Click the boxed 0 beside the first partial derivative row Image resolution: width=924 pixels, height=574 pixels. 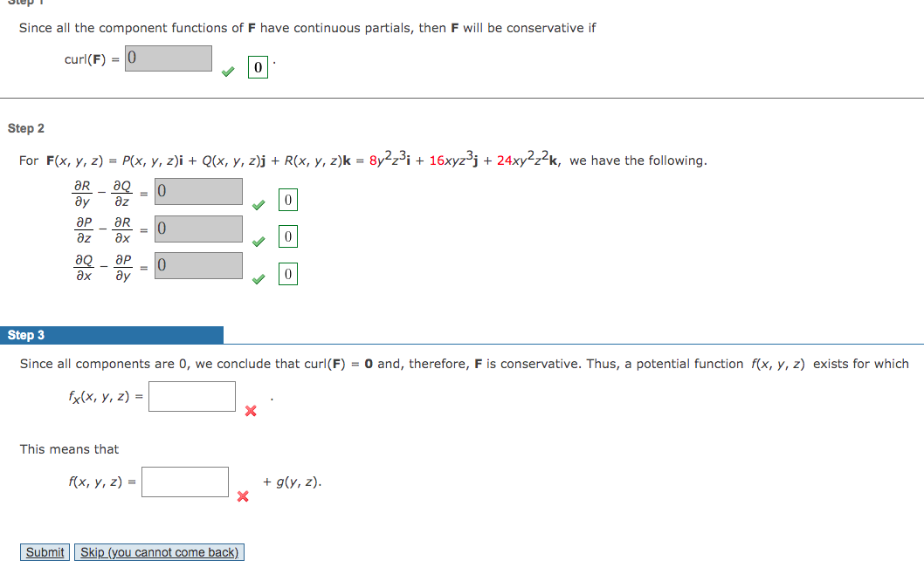click(287, 200)
